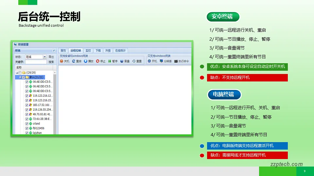314x176 pixels.
Task: Click the Android icon beside fbl123456
Action: pos(30,128)
